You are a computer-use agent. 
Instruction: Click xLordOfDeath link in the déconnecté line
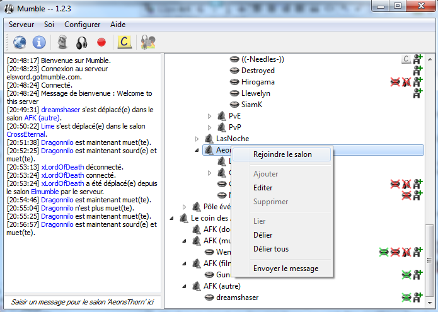point(62,167)
